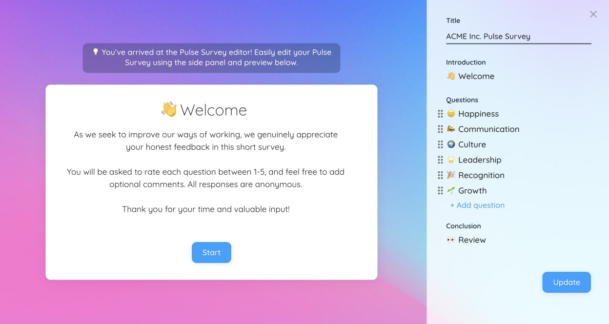Click the drag handle beside Growth
This screenshot has height=324, width=609.
tap(440, 191)
